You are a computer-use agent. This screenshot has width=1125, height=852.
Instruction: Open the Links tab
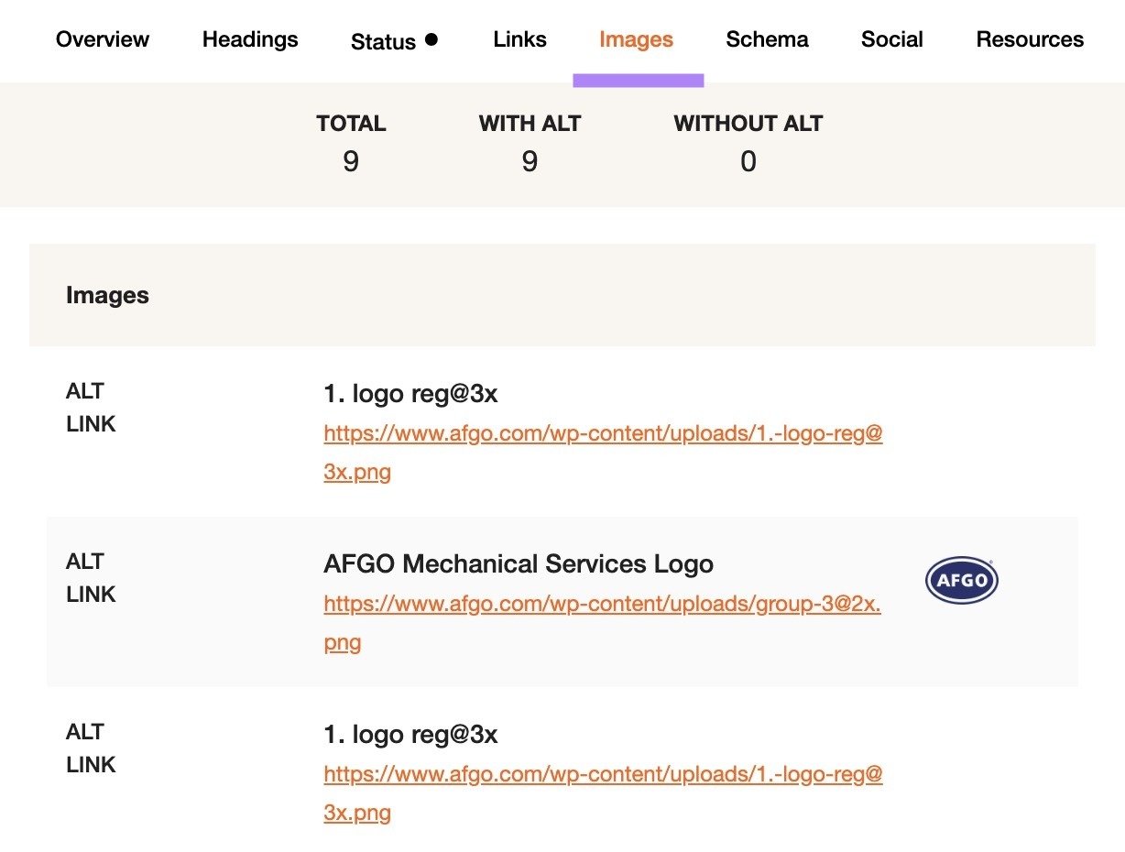519,39
